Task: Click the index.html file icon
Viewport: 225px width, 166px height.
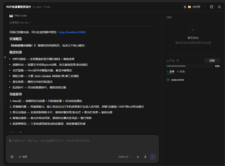Action: click(168, 80)
